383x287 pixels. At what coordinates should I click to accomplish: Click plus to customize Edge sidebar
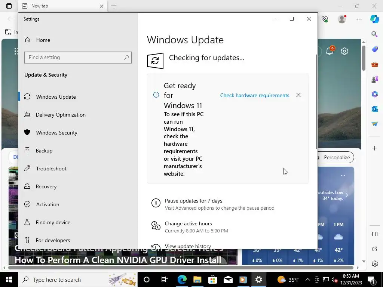pos(374,148)
